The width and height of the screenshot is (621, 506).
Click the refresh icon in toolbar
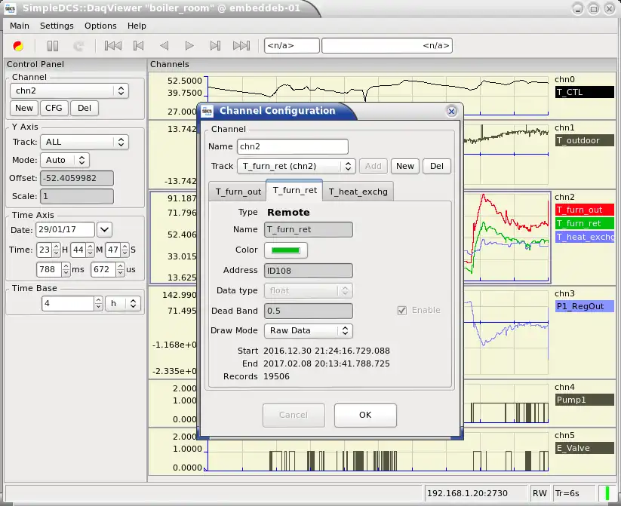point(79,46)
